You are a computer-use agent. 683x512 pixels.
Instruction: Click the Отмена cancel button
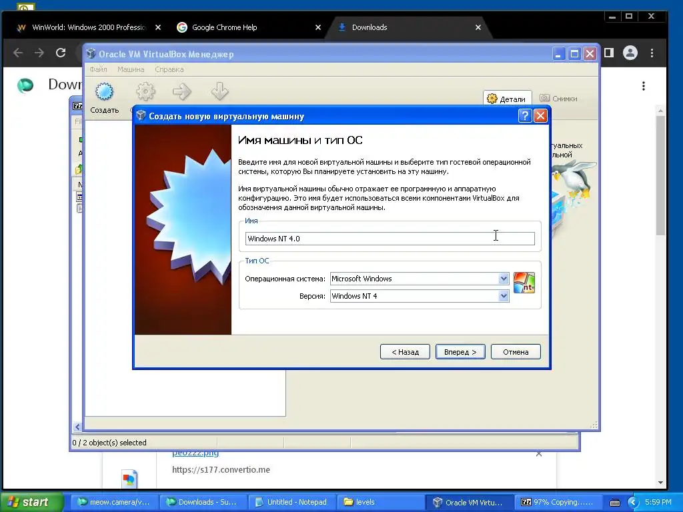pos(516,352)
